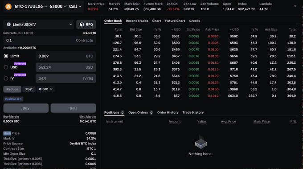
Task: Click the Mark USD header label
Action: point(132,4)
